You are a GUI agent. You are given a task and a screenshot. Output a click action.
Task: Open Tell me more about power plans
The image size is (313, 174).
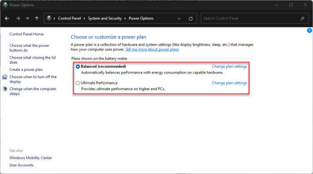click(x=152, y=49)
